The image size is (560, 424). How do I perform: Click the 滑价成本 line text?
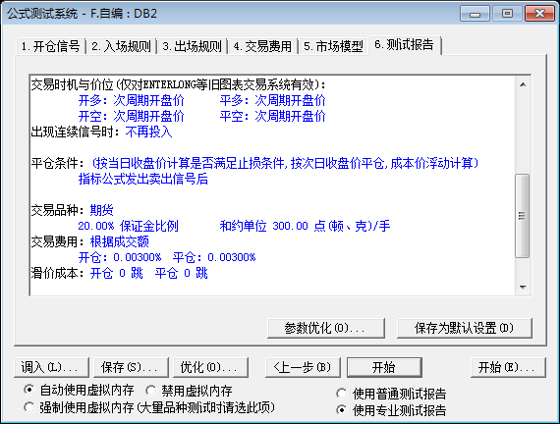point(119,273)
